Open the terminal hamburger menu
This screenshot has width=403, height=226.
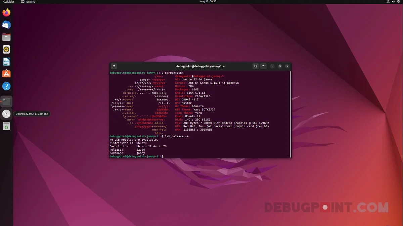tap(263, 66)
